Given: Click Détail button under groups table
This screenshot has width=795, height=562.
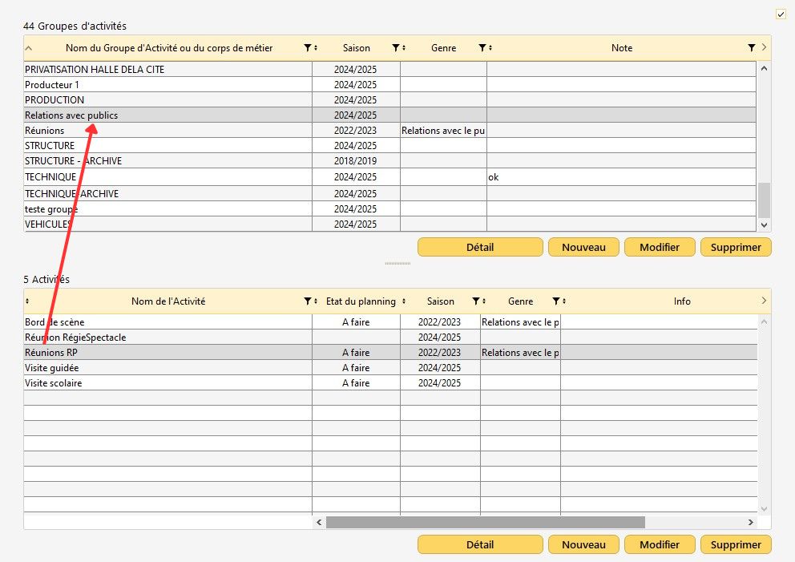Looking at the screenshot, I should [x=479, y=247].
